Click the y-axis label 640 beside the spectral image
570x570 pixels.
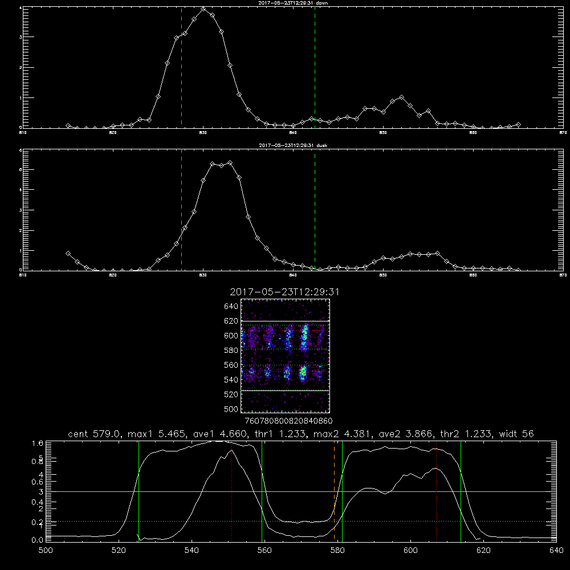[x=231, y=307]
